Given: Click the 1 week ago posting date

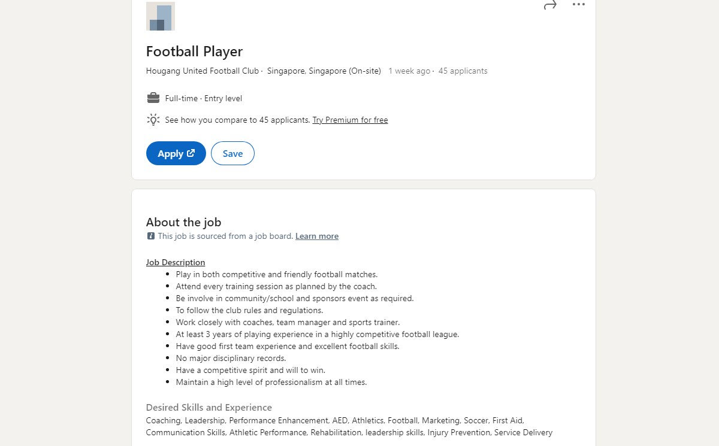Looking at the screenshot, I should [x=409, y=71].
